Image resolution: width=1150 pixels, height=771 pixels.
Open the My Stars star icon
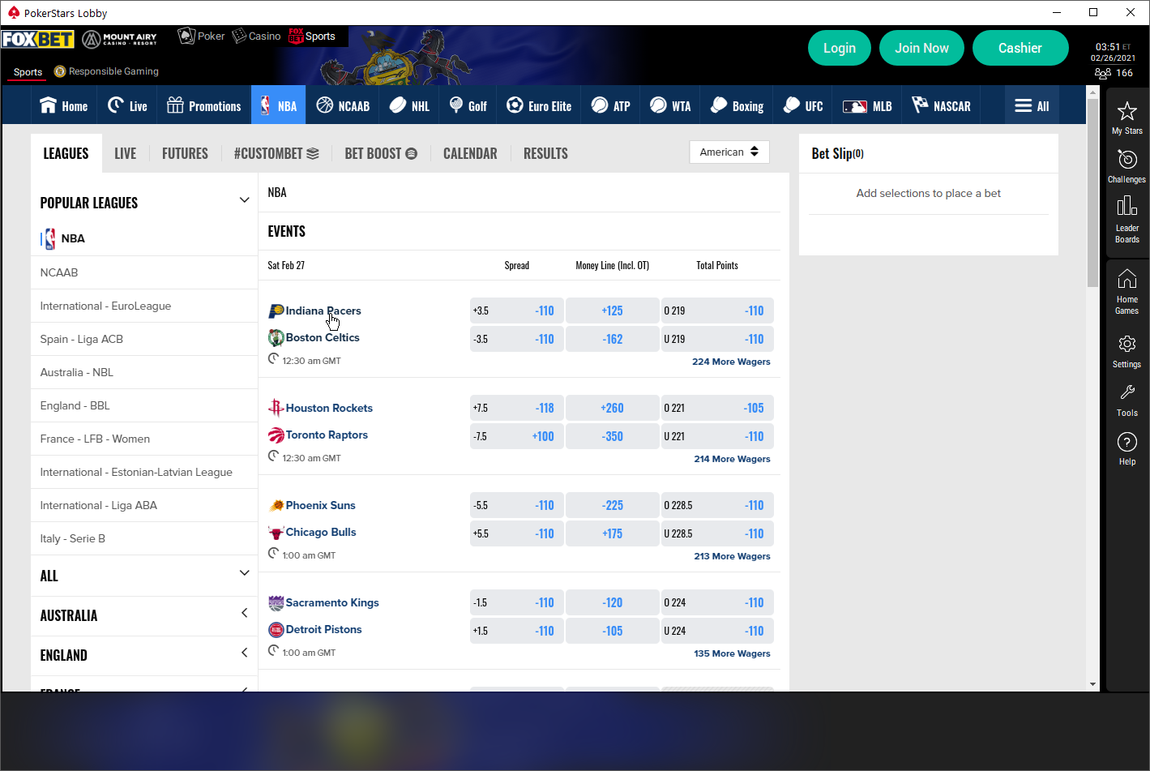click(x=1126, y=111)
